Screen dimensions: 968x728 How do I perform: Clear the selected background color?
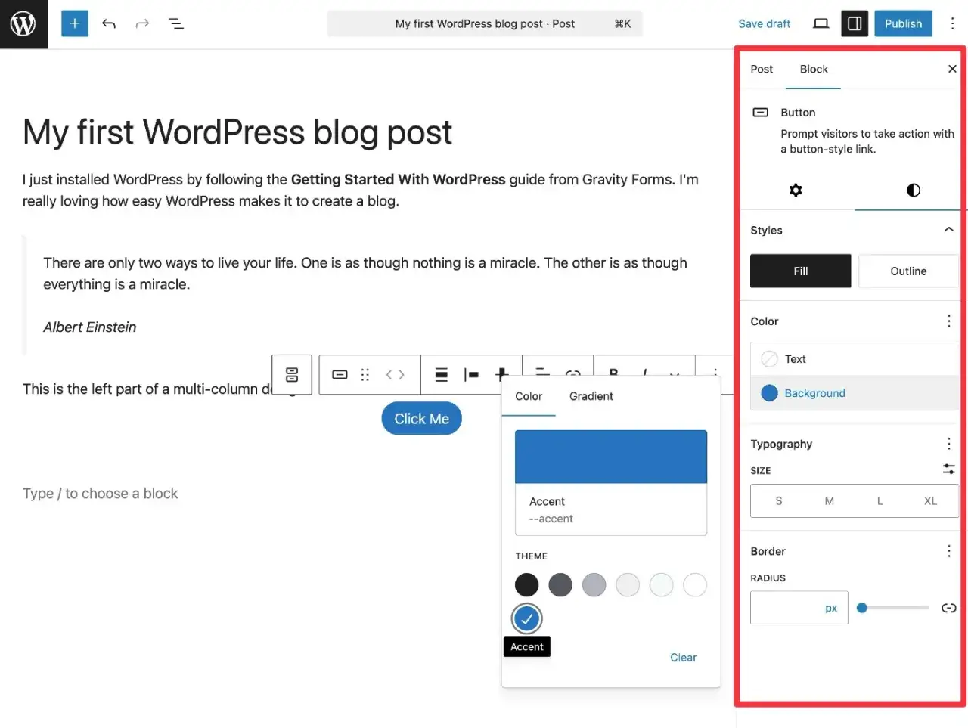[683, 658]
